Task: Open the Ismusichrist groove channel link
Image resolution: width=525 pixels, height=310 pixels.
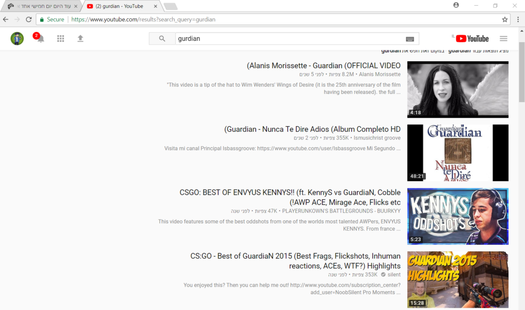Action: (377, 138)
